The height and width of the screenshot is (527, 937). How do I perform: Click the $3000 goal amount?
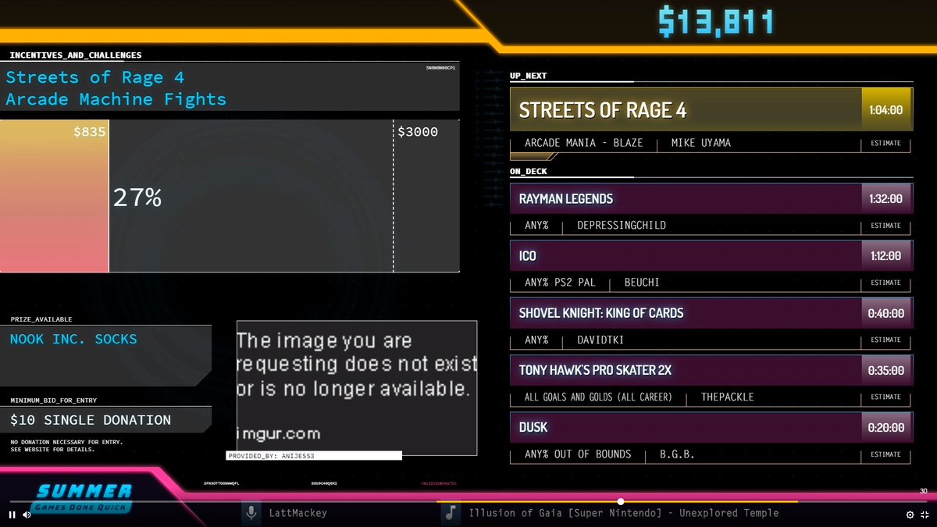coord(418,132)
